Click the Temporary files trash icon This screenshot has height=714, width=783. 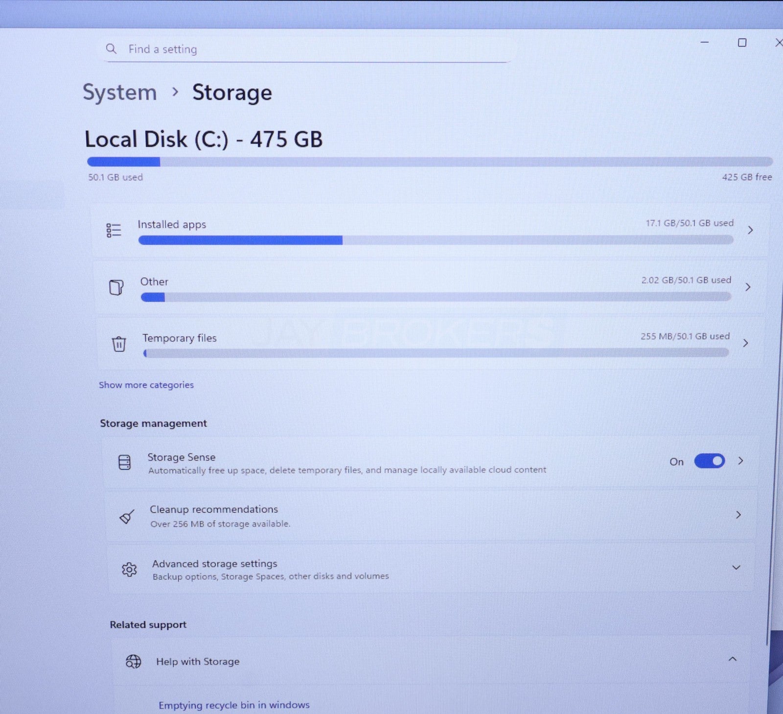(119, 344)
